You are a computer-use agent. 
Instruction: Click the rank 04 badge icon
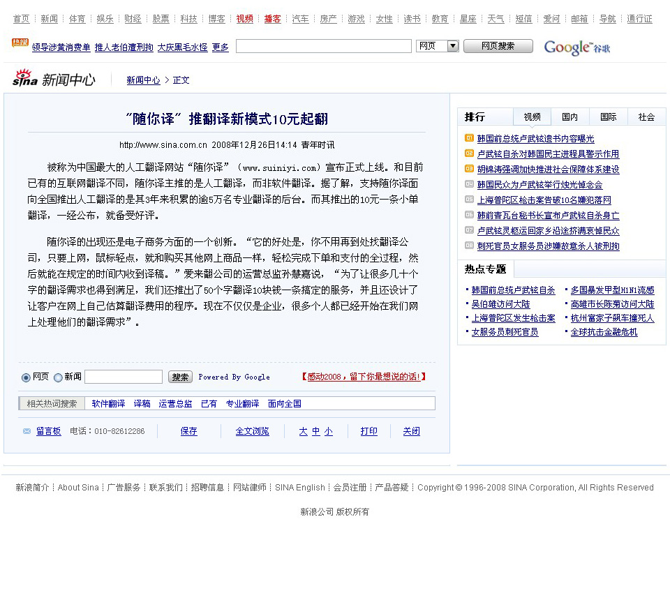tap(469, 183)
